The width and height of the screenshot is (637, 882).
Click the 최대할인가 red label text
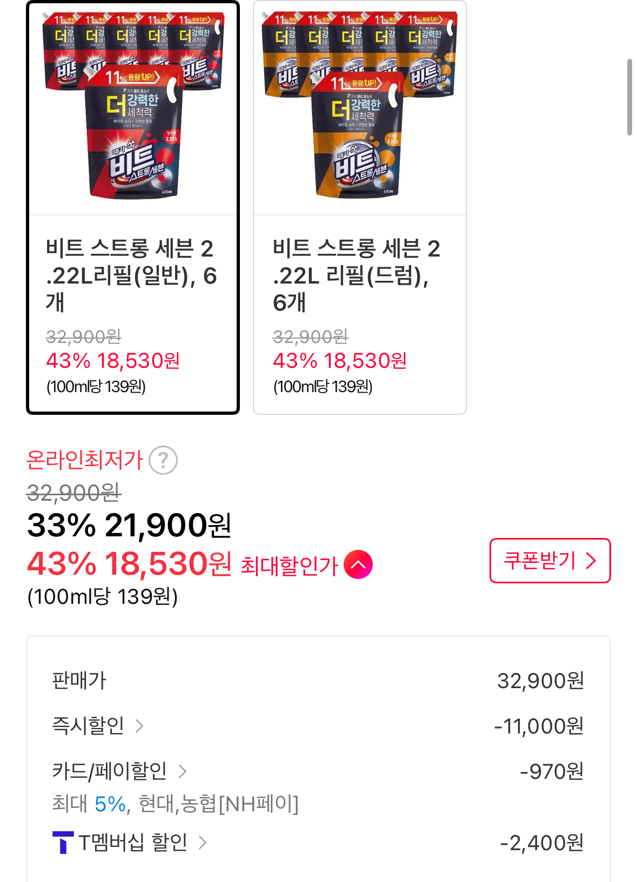[289, 565]
